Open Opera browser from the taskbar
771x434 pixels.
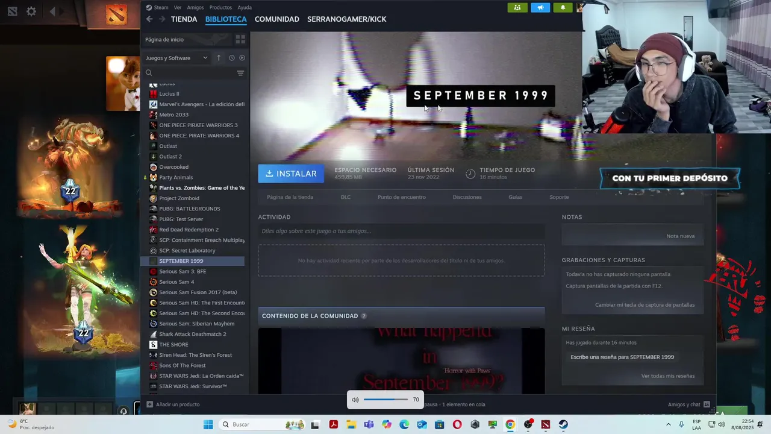click(457, 424)
